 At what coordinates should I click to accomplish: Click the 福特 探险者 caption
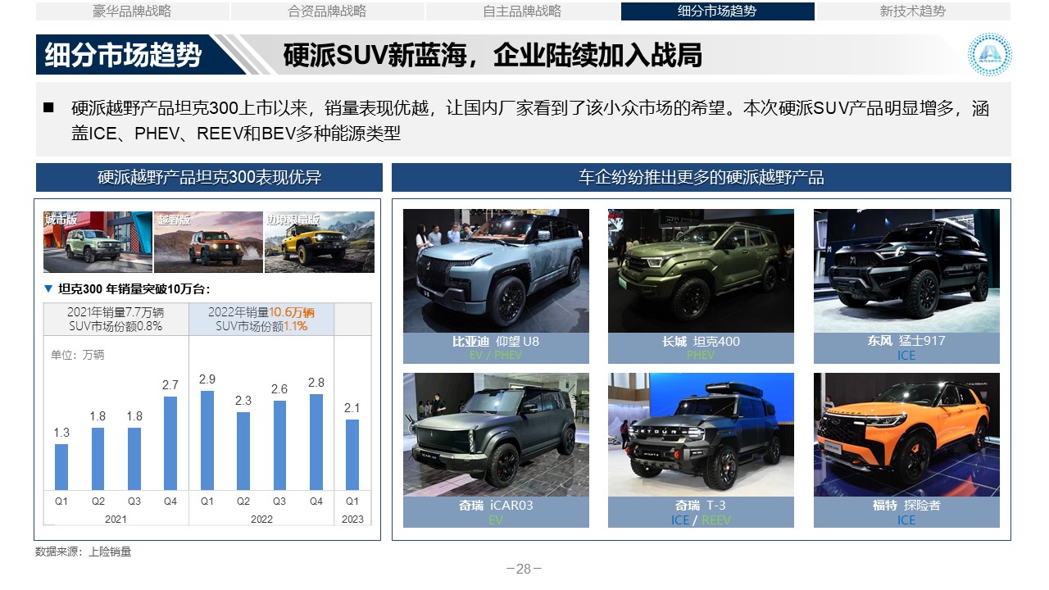tap(906, 505)
